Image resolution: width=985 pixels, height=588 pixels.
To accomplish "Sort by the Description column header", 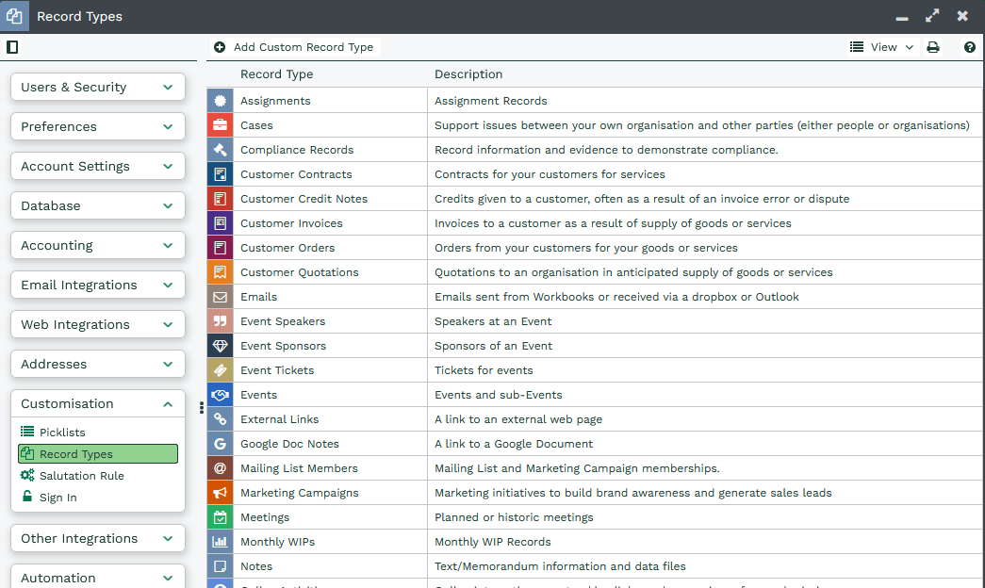I will click(468, 74).
